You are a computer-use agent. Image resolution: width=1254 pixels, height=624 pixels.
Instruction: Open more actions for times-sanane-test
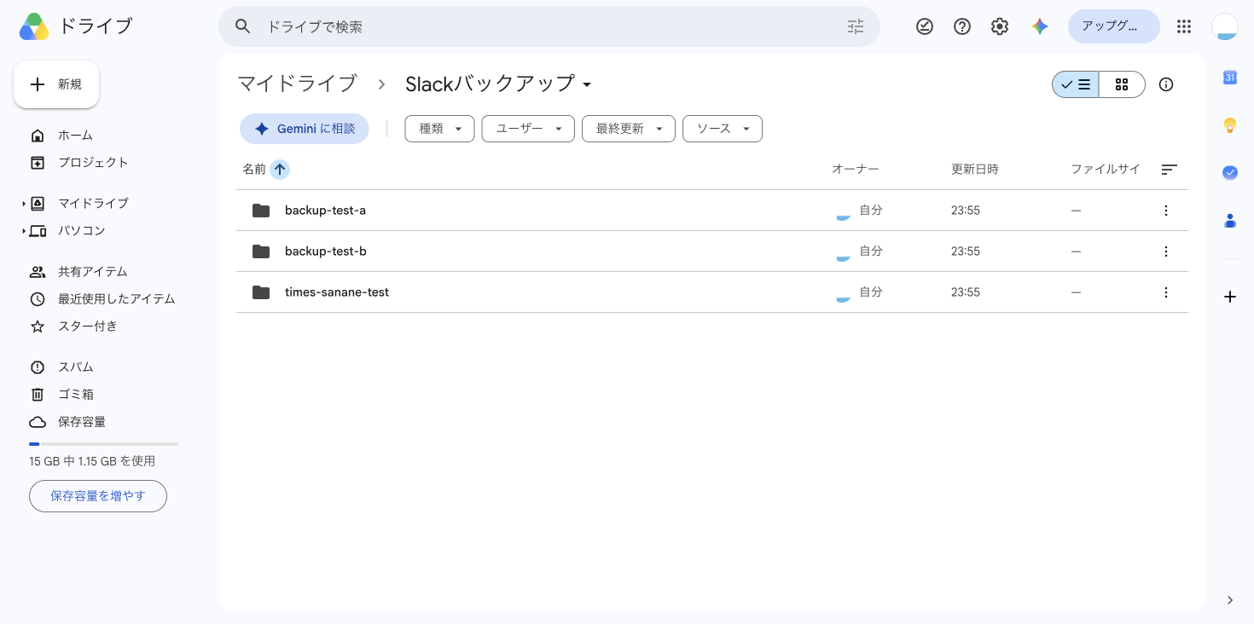(1166, 292)
